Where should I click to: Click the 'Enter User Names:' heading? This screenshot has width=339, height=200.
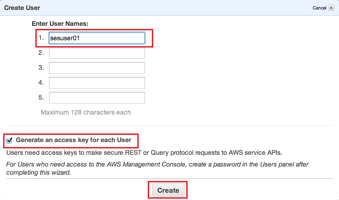[60, 24]
